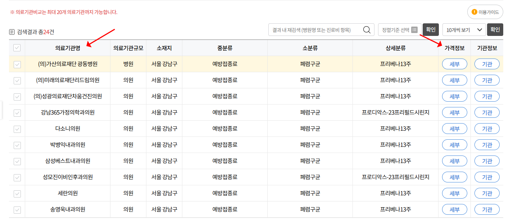Click the 중분류 column header
Image resolution: width=509 pixels, height=223 pixels.
tap(225, 48)
